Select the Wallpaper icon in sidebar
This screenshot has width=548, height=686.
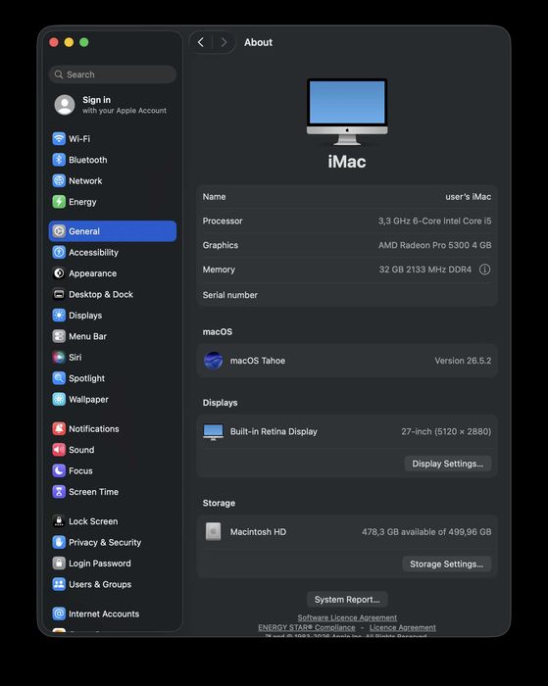tap(59, 399)
